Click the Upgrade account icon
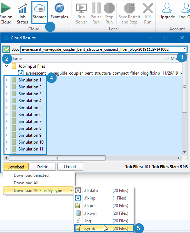Screen dimensions: 190x233 [167, 8]
